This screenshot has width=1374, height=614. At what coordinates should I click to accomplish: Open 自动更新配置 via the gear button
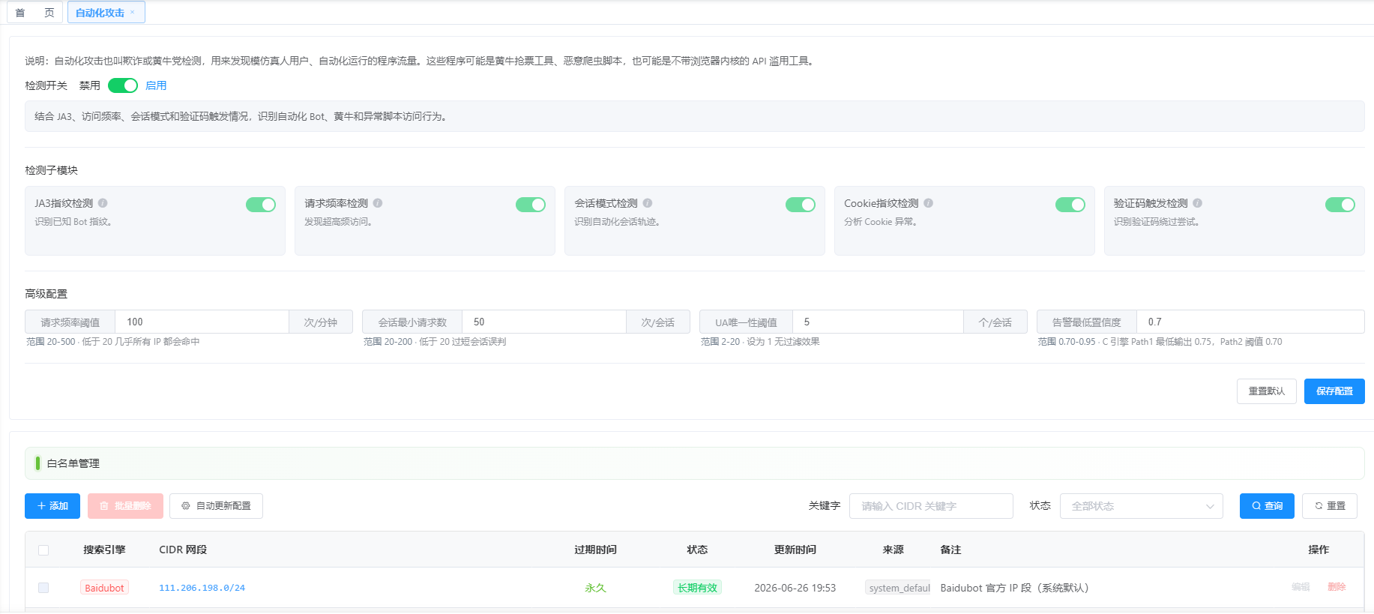216,506
